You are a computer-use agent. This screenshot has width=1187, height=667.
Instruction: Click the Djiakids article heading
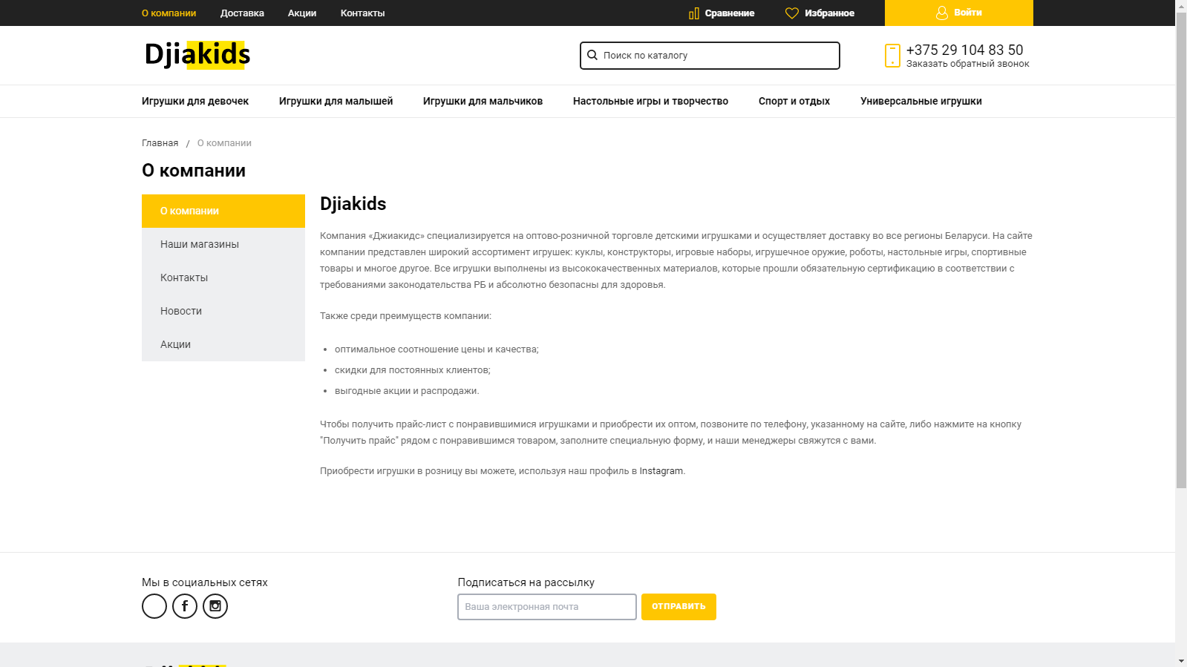pos(353,204)
